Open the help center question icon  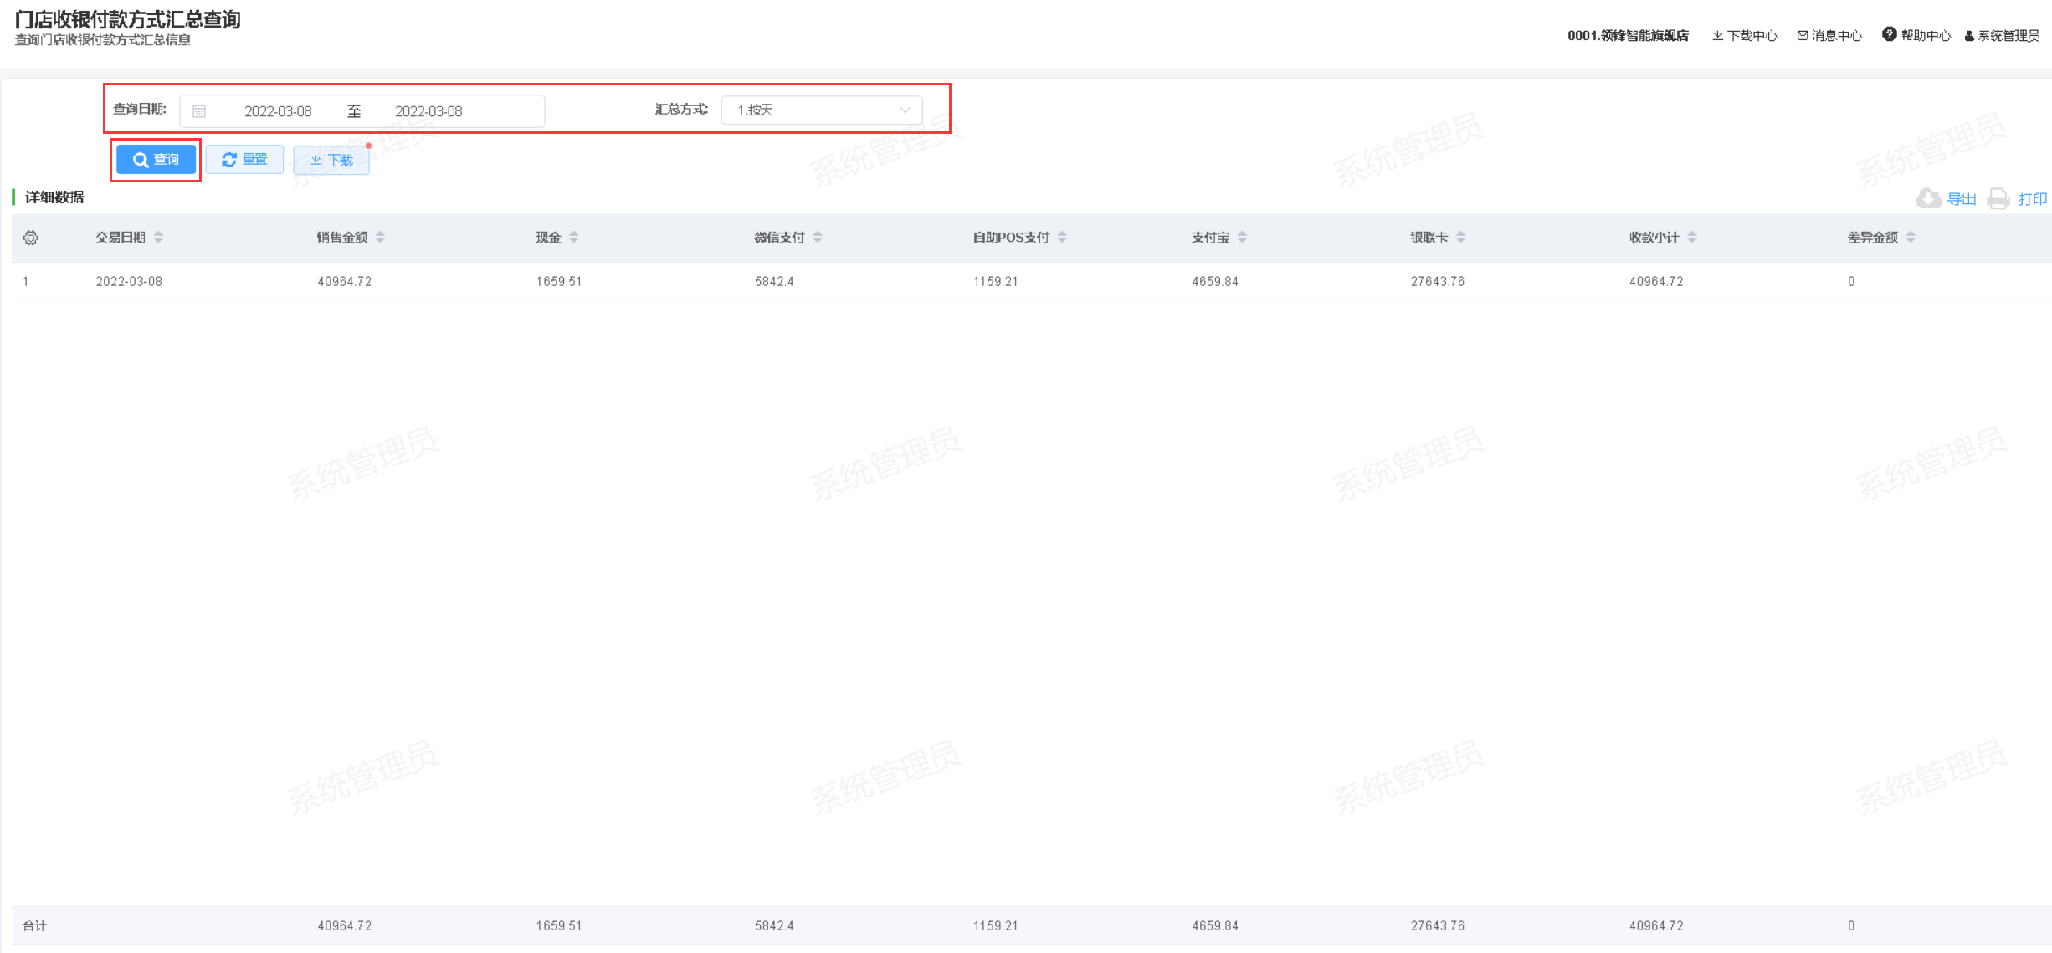click(1889, 34)
